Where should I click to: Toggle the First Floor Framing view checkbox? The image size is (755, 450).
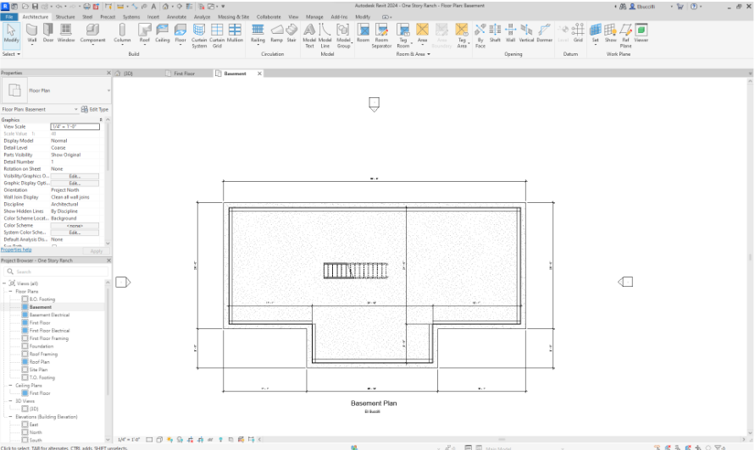25,338
